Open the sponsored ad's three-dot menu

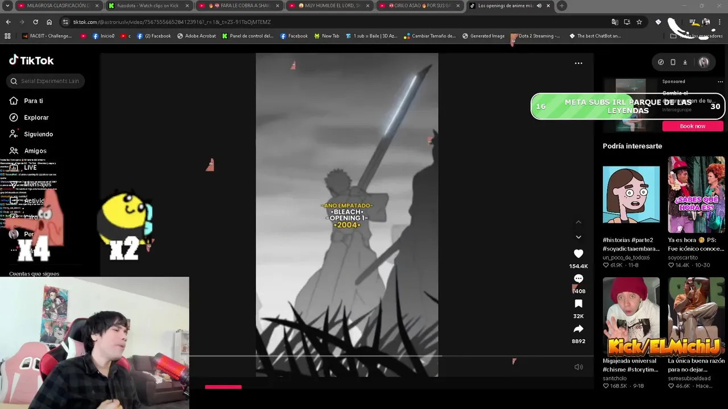tap(720, 82)
